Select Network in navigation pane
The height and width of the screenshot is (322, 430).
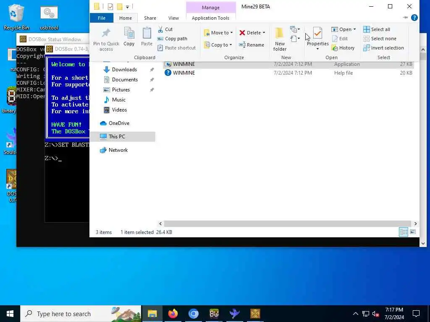click(x=118, y=150)
